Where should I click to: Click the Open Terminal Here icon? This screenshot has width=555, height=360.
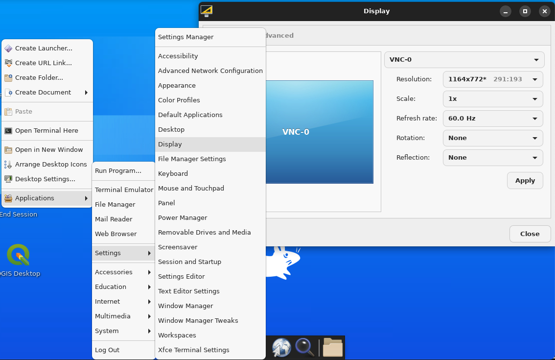[x=8, y=131]
